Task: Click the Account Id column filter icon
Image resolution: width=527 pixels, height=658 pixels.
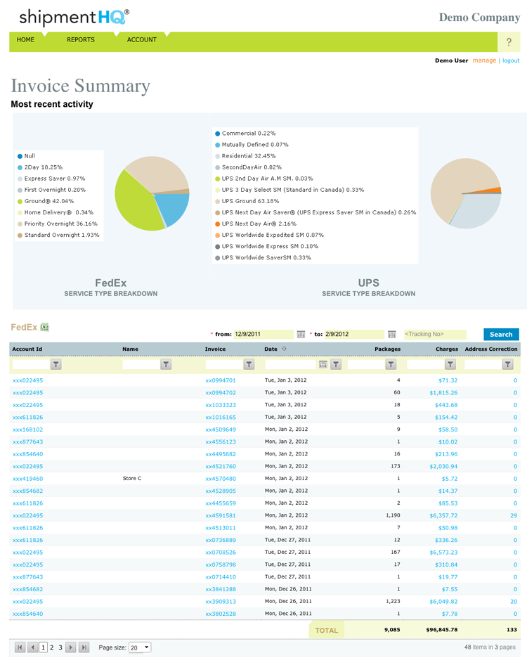Action: [56, 364]
